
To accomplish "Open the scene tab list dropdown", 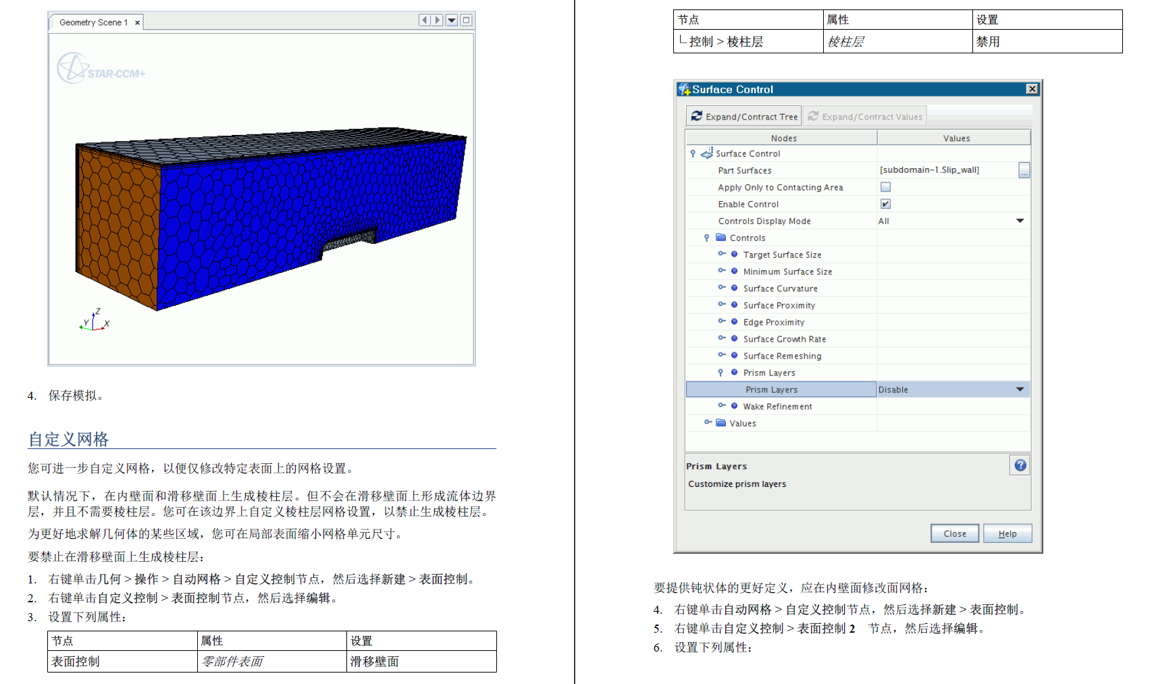I will pos(452,20).
